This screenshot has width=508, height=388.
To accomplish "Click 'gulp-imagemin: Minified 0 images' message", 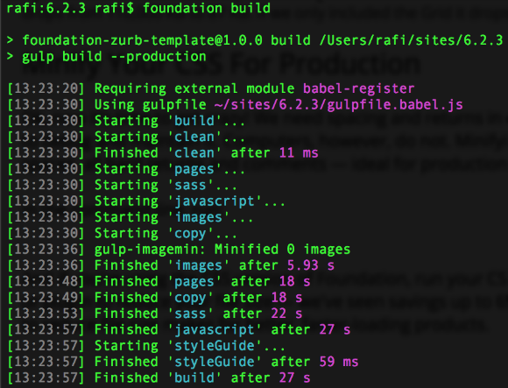I will click(x=222, y=250).
